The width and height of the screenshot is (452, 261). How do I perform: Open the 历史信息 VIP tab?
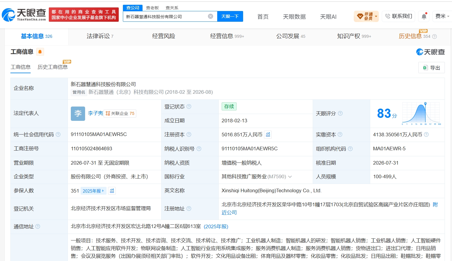[415, 36]
